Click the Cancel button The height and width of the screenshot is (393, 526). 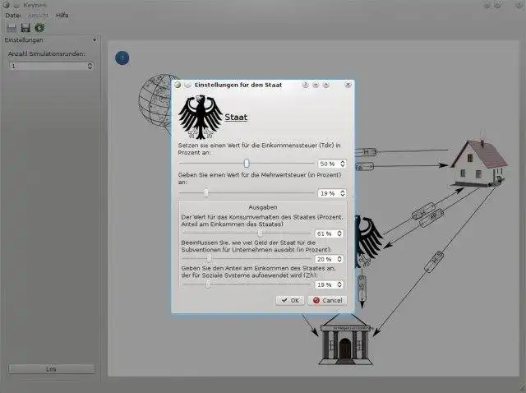pyautogui.click(x=327, y=300)
